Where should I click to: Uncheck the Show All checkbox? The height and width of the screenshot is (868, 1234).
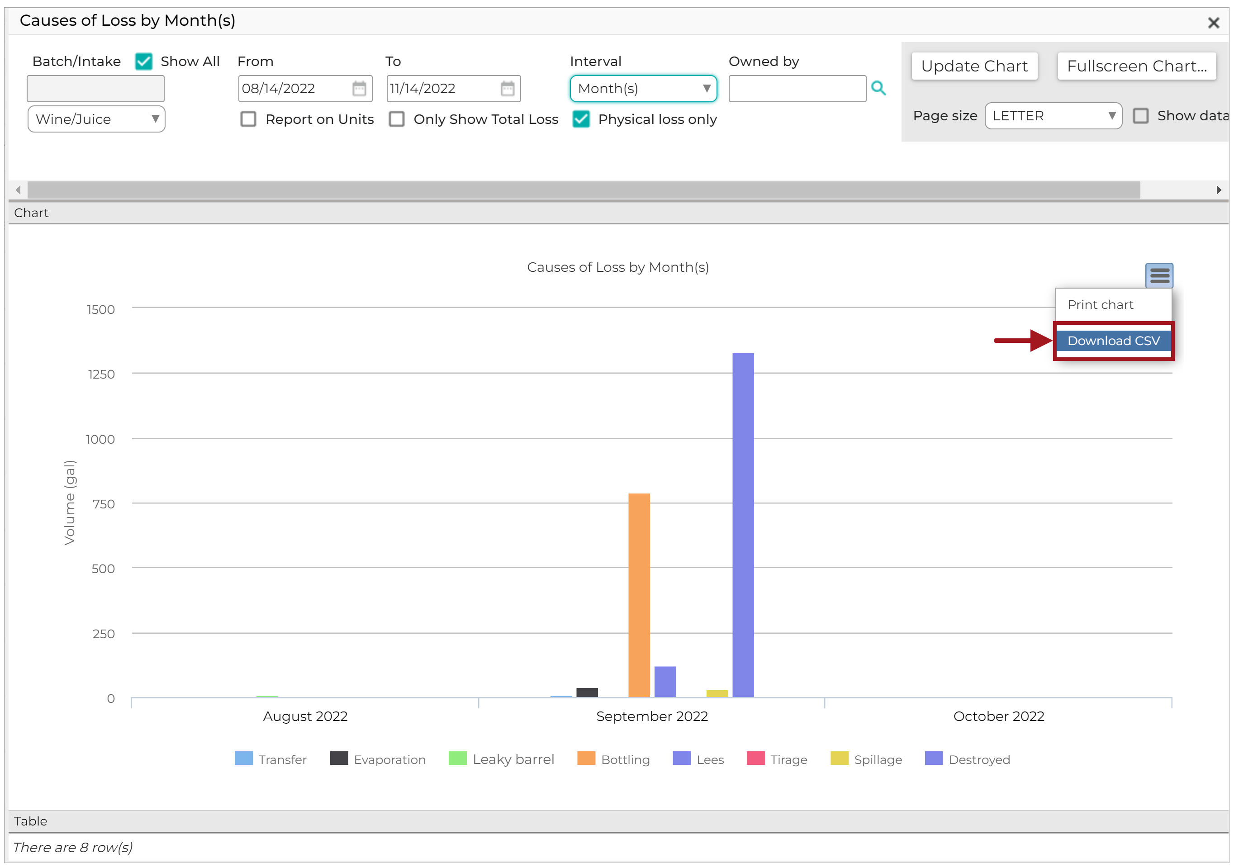144,61
